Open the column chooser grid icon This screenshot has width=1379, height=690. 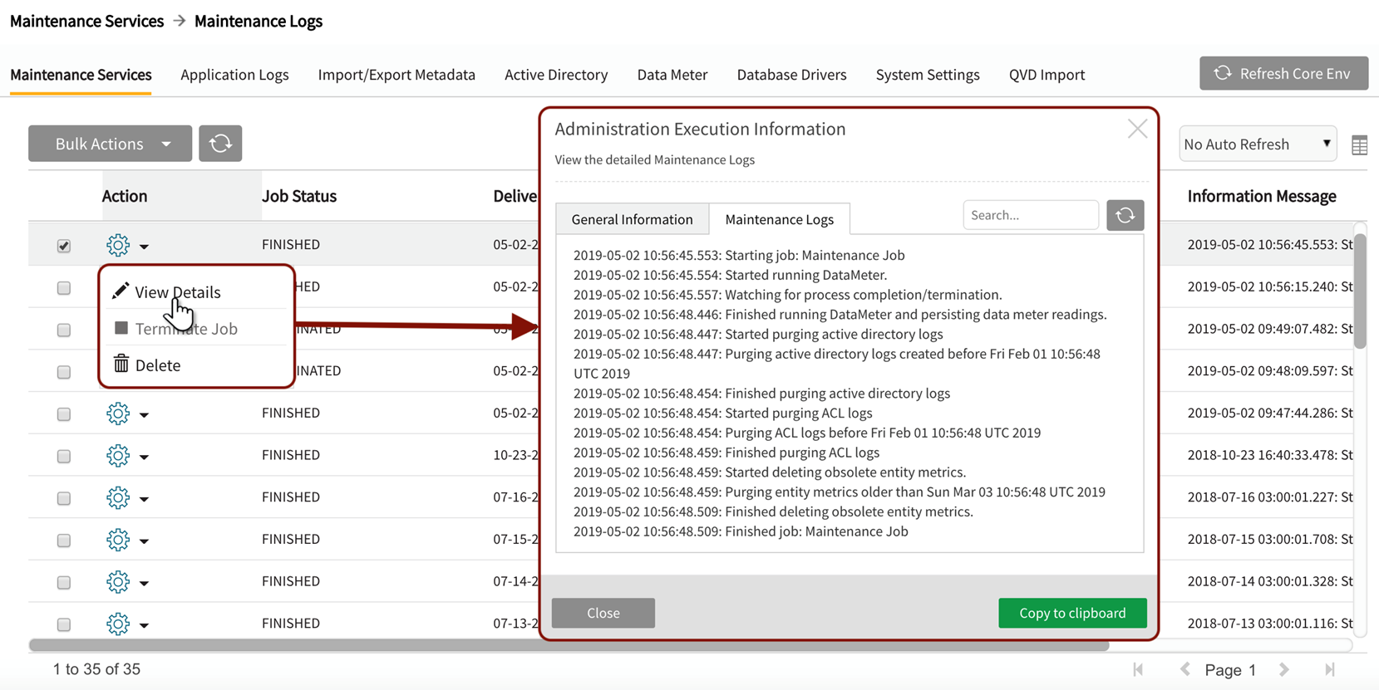tap(1359, 145)
